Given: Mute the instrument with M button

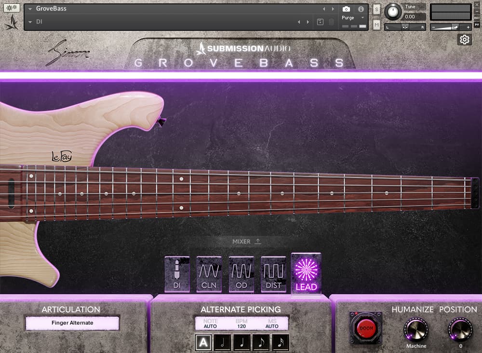Looking at the screenshot, I should coord(376,24).
